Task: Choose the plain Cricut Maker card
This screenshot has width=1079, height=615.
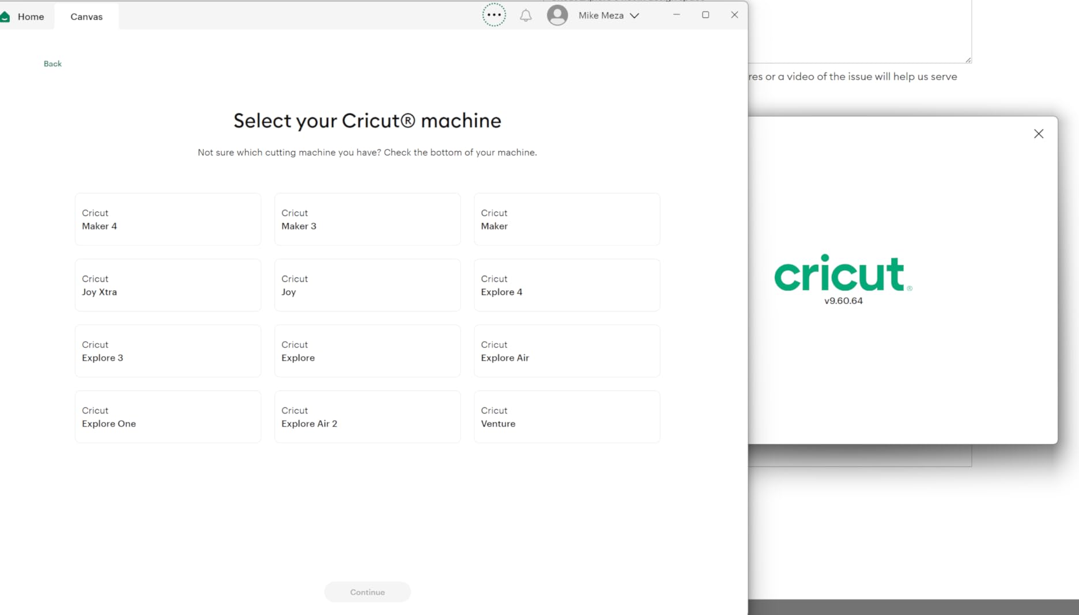Action: 567,219
